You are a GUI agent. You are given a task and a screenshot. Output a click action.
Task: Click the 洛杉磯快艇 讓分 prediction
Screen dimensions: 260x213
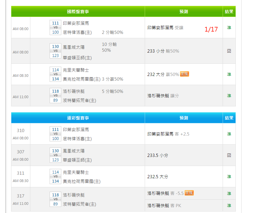point(163,96)
